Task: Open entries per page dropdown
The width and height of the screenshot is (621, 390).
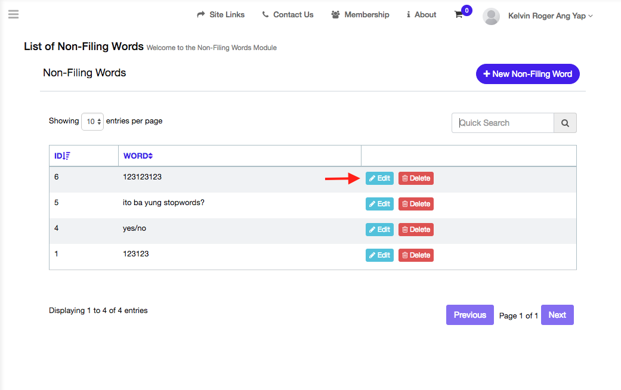Action: click(92, 122)
